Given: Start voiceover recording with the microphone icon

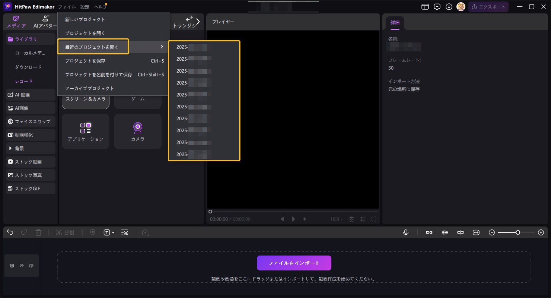Looking at the screenshot, I should [406, 232].
